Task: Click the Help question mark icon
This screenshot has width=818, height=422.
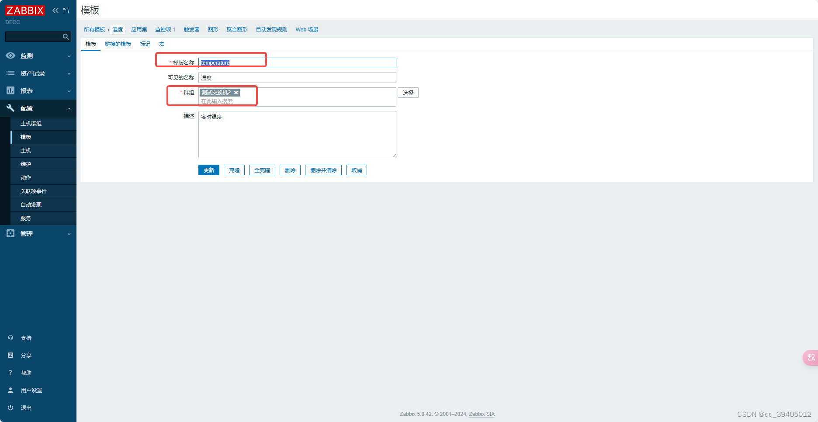Action: 10,373
